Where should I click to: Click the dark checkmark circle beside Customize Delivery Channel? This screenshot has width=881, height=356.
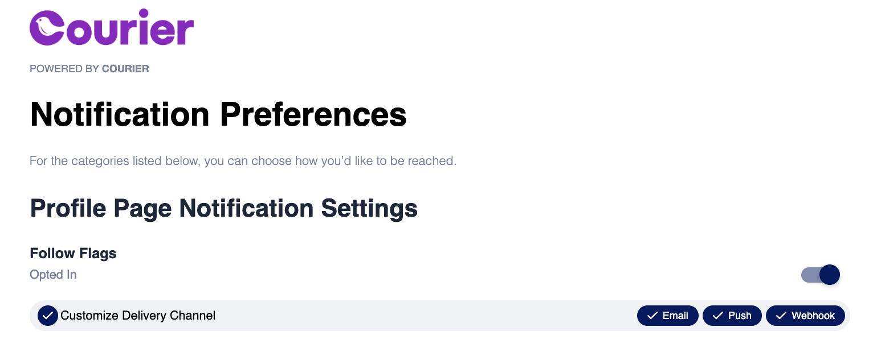[x=47, y=315]
